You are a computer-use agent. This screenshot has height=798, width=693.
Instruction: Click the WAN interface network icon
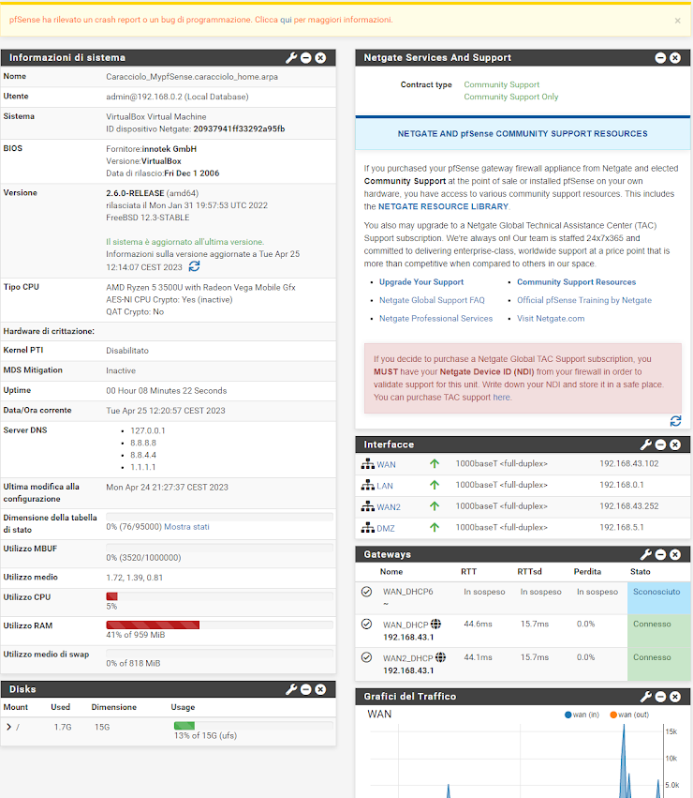(x=368, y=464)
